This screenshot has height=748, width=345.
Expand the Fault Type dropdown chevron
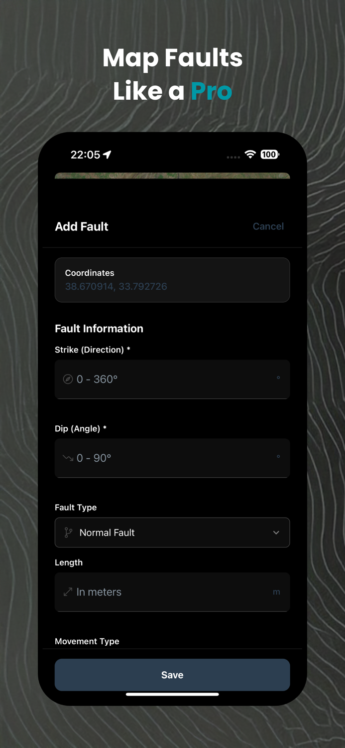click(276, 533)
